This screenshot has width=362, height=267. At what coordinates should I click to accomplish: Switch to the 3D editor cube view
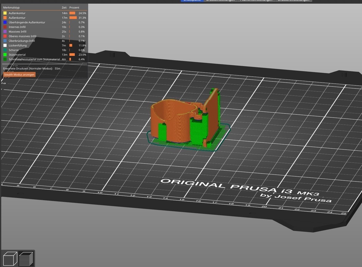point(10,259)
